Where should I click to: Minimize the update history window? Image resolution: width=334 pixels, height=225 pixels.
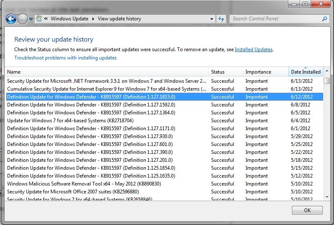click(x=294, y=4)
